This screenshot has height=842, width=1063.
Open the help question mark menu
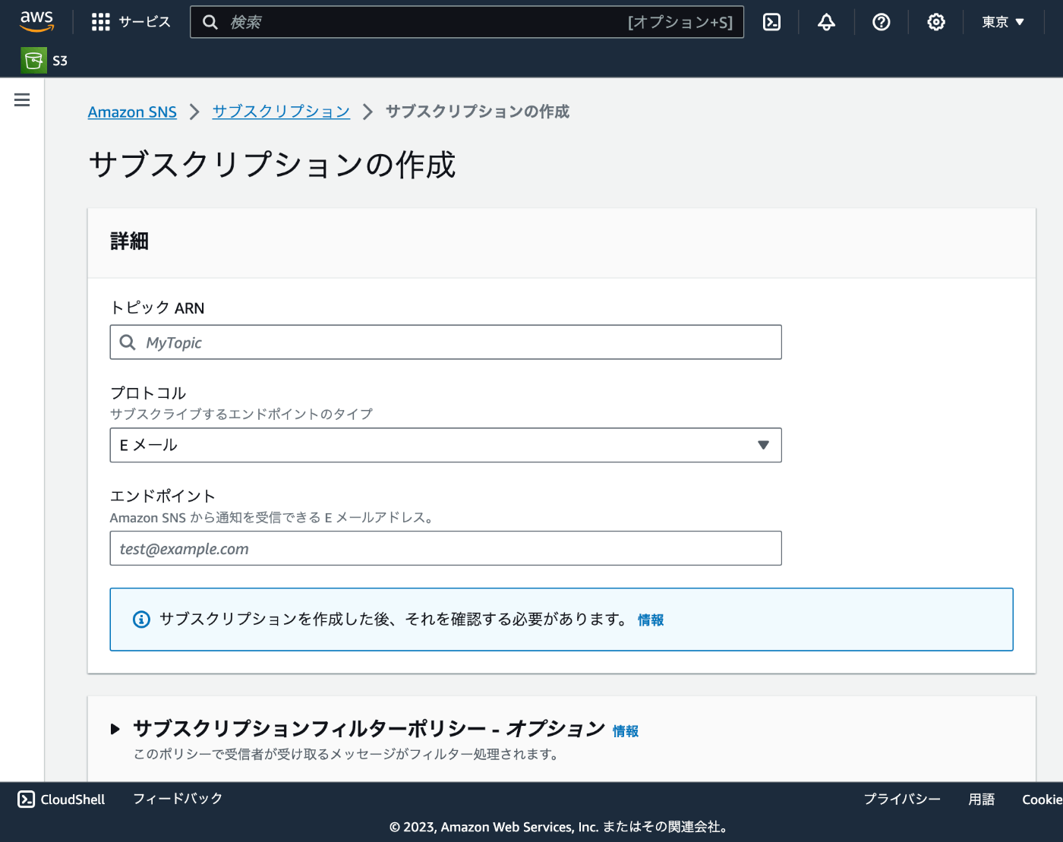point(881,22)
